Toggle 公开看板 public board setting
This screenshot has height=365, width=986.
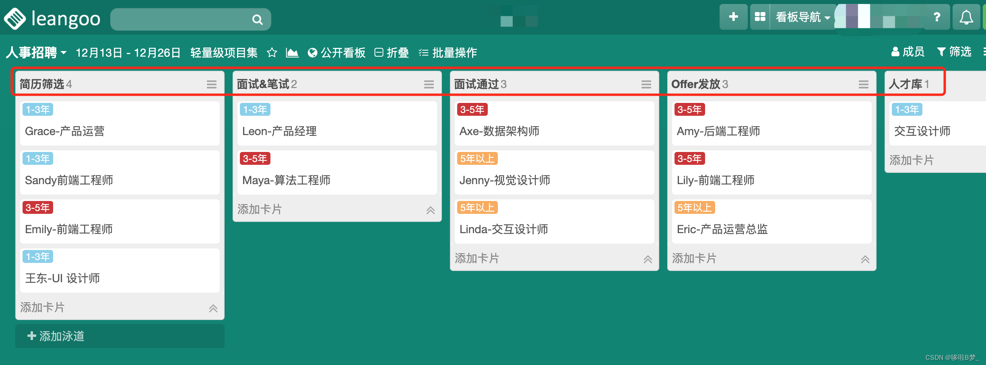336,52
